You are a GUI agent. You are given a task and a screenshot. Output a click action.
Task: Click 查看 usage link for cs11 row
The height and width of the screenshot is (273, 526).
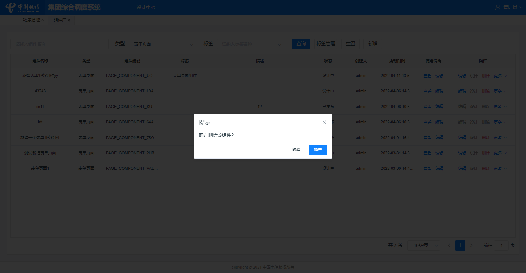[x=427, y=107]
